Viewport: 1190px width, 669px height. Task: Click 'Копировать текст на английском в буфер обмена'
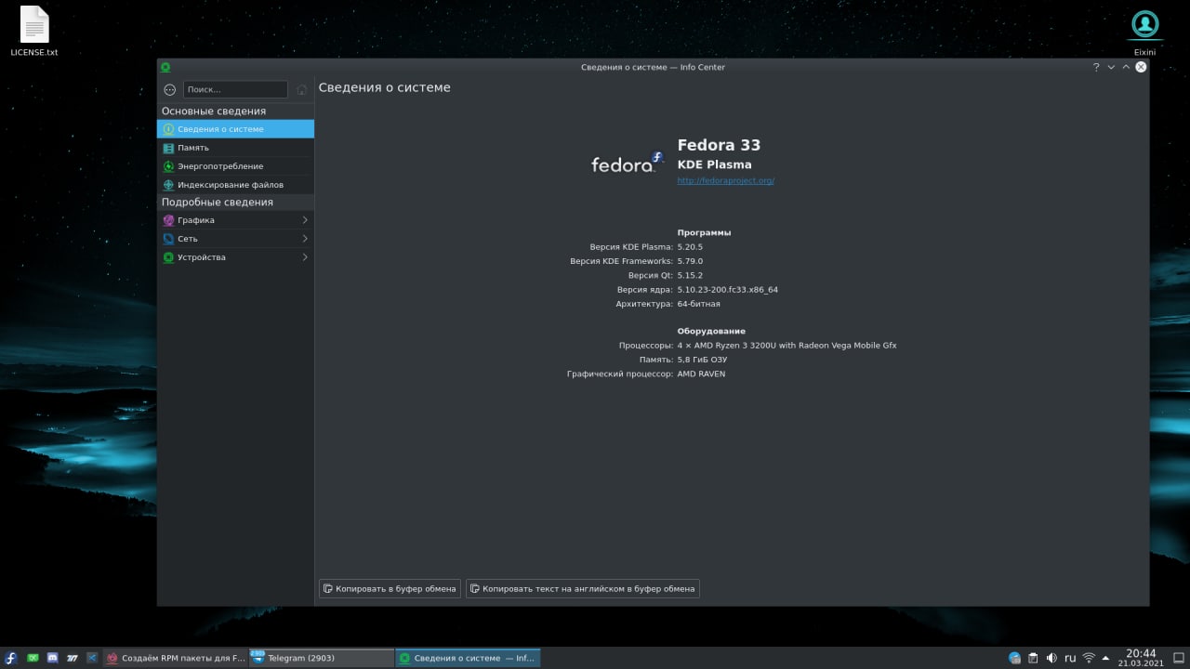pos(582,588)
